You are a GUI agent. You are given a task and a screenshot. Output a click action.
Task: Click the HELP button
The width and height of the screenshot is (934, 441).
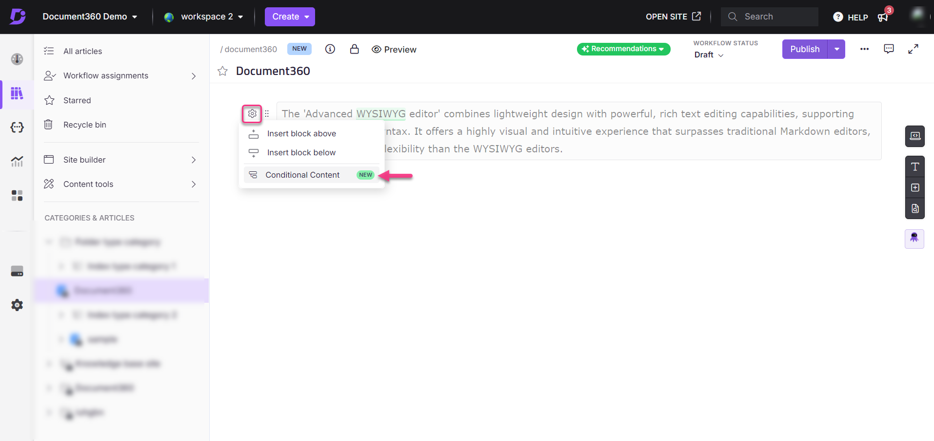851,17
